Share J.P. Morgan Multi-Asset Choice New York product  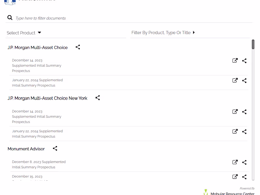tap(97, 98)
